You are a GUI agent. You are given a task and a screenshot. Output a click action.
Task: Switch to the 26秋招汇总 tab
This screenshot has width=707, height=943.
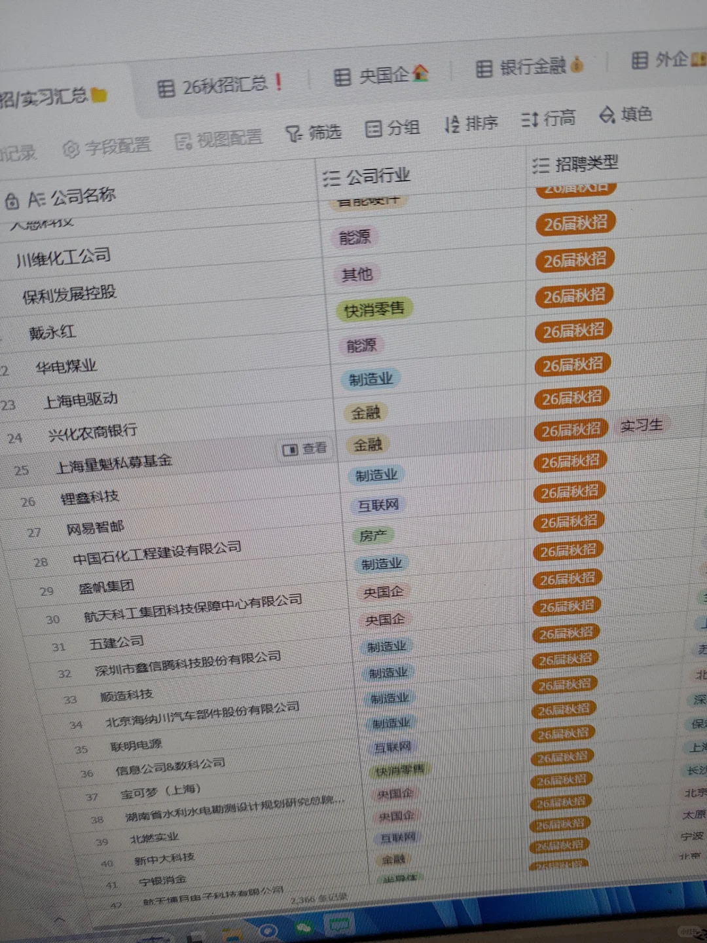[220, 85]
